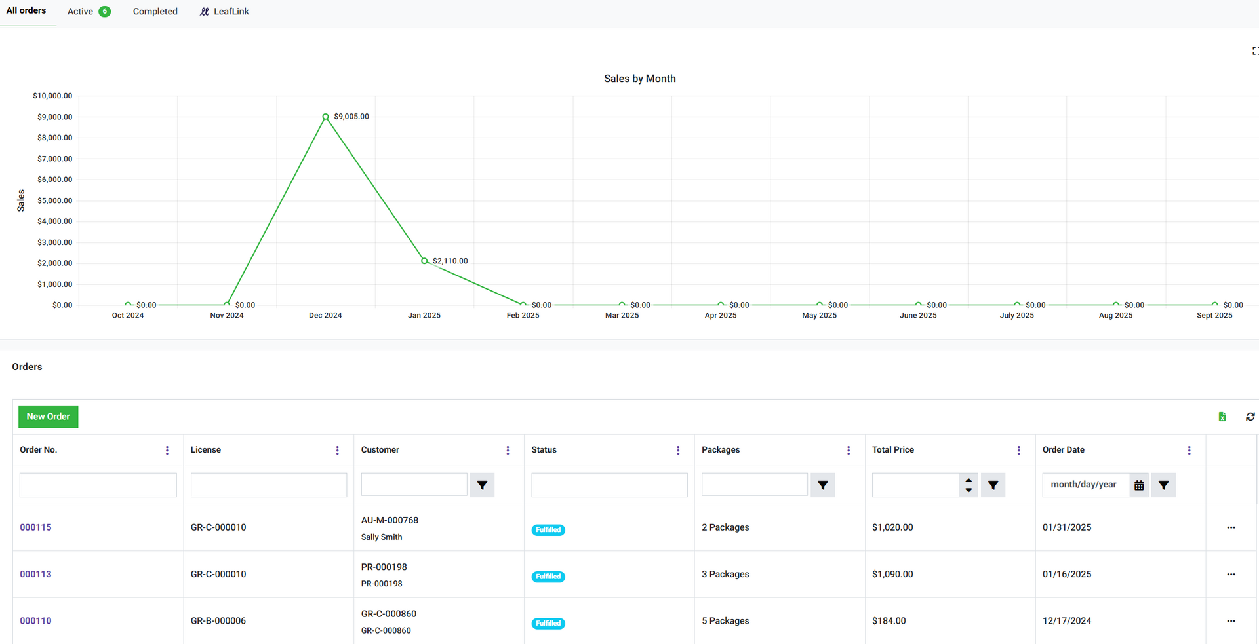The image size is (1259, 644).
Task: Click the 12/17/2024 order date cell
Action: click(x=1067, y=621)
